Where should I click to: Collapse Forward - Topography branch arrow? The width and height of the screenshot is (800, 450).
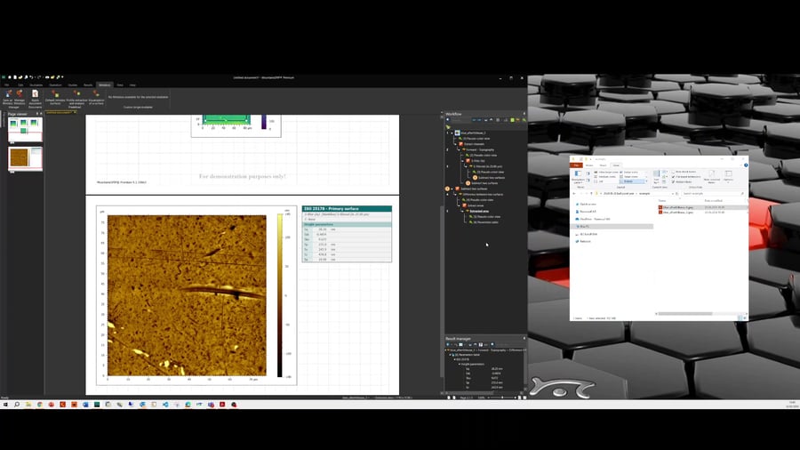[460, 149]
